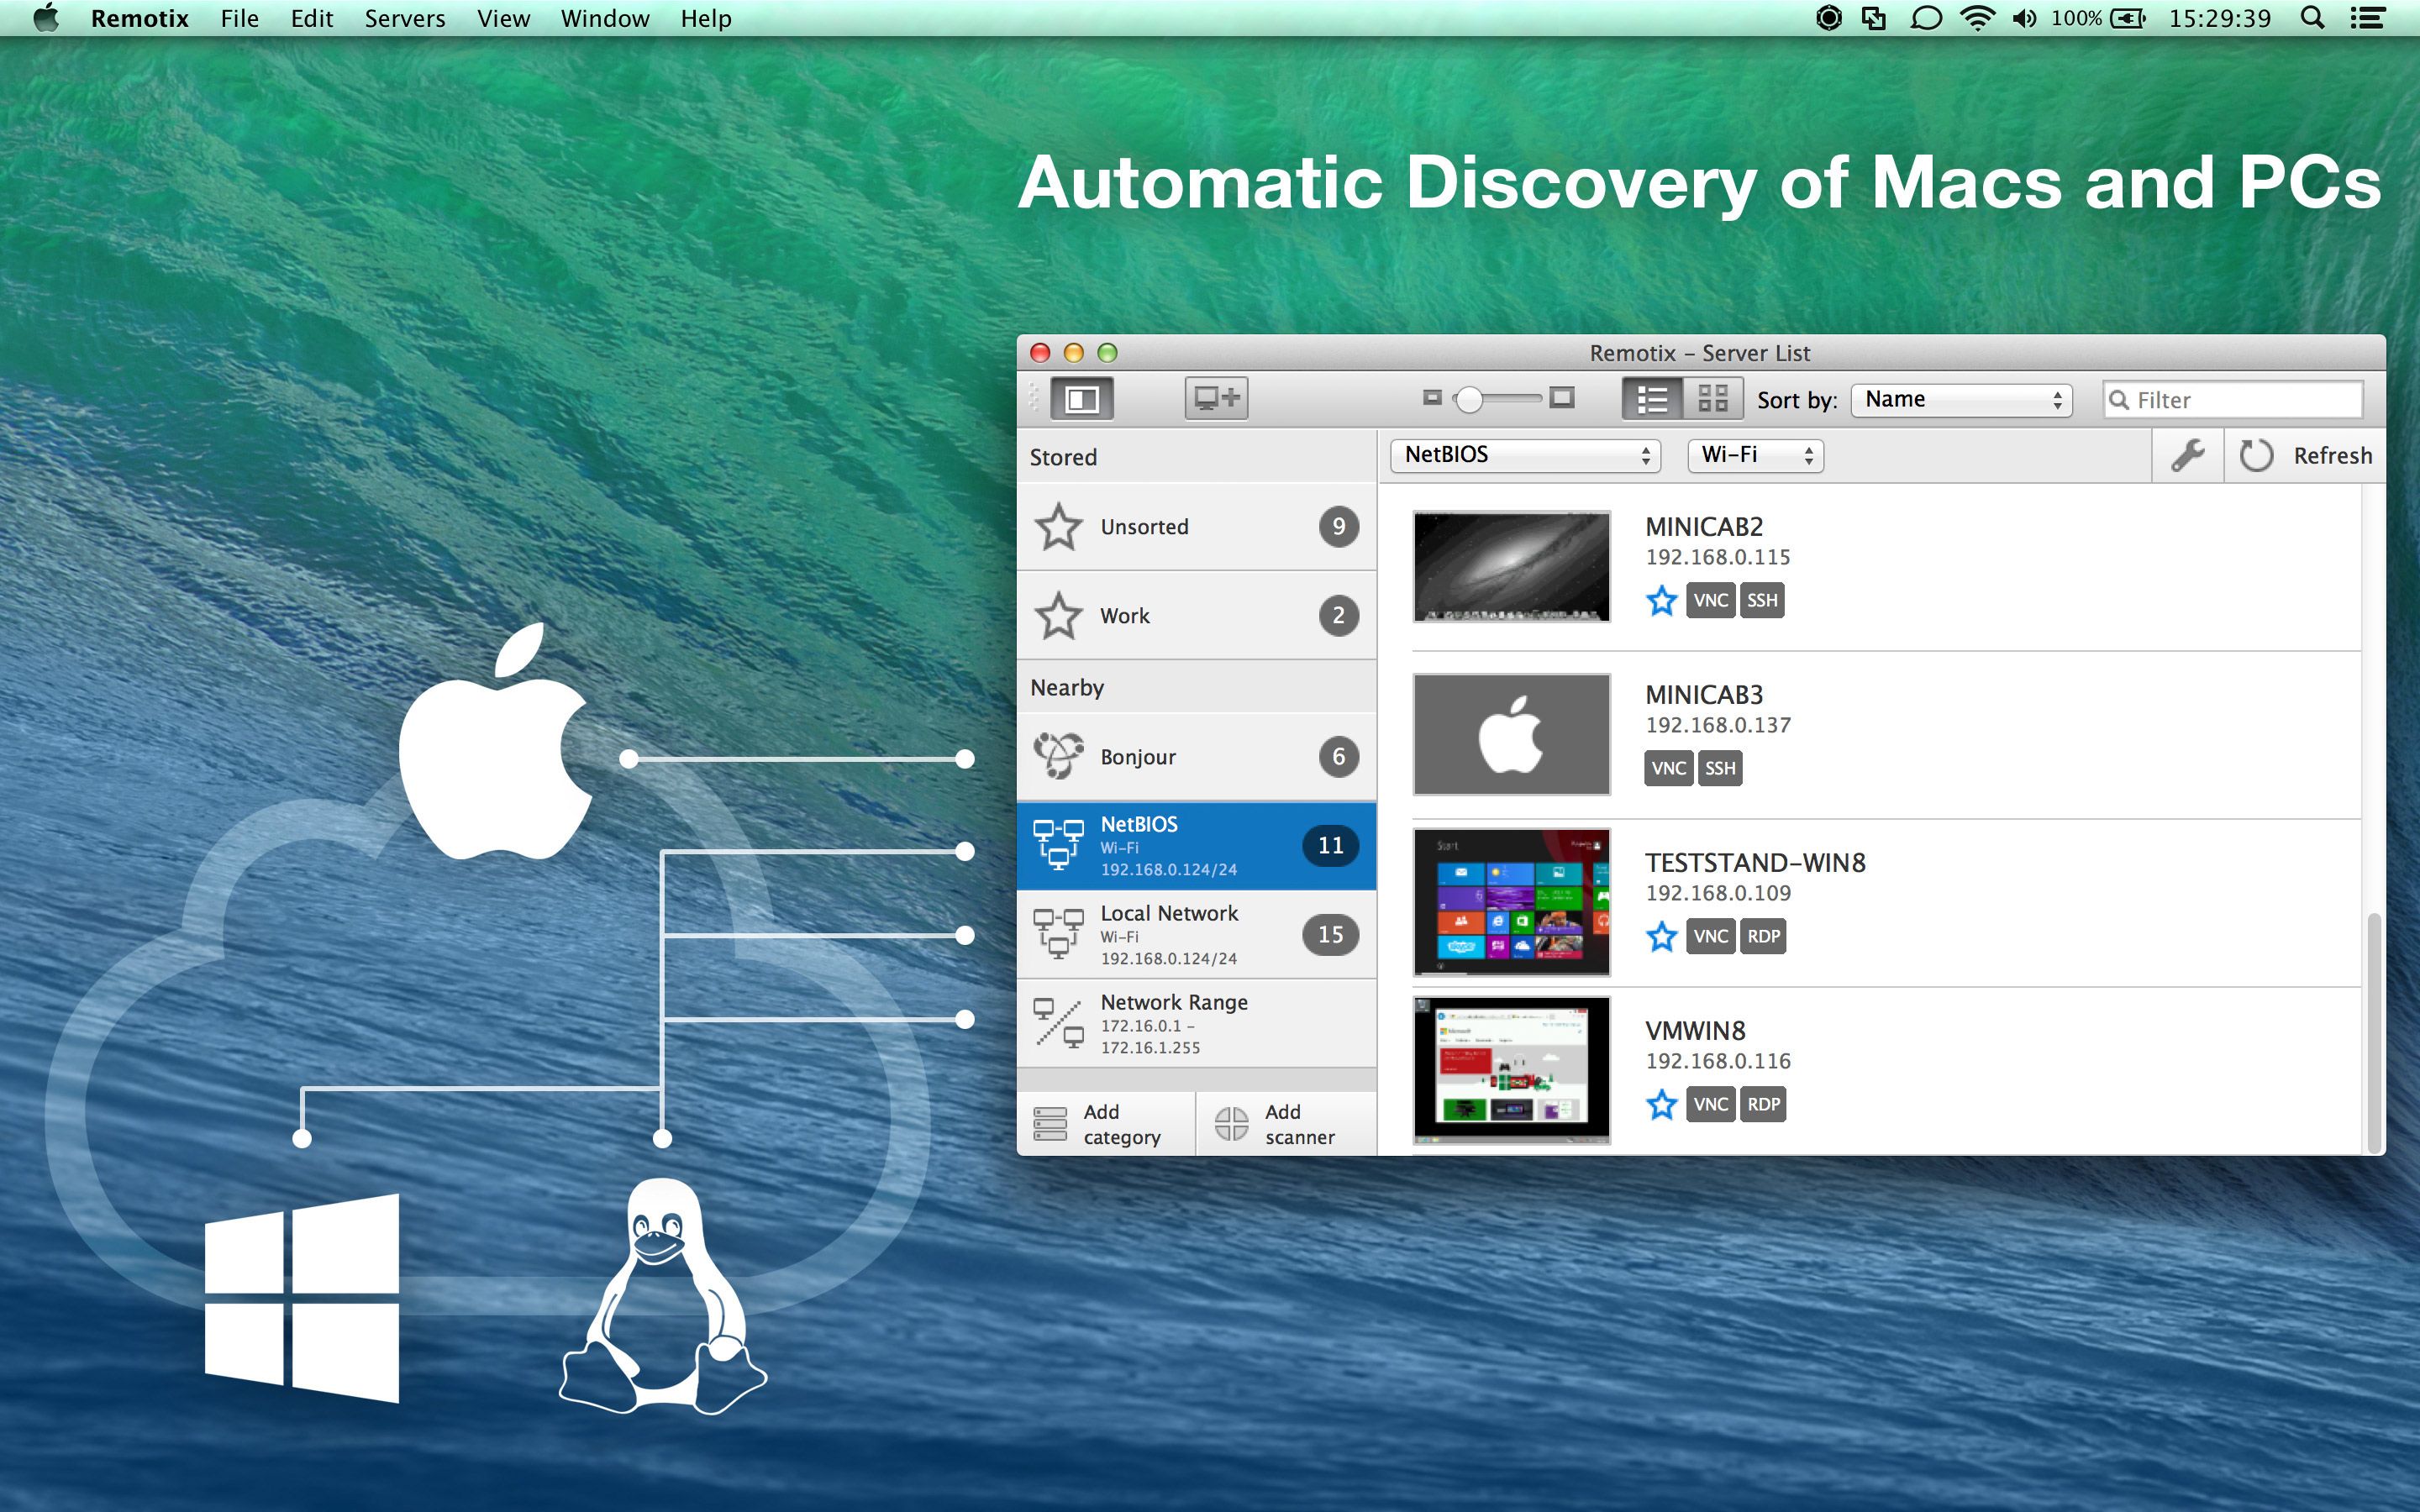Image resolution: width=2420 pixels, height=1512 pixels.
Task: Click the add new server icon
Action: coord(1216,399)
